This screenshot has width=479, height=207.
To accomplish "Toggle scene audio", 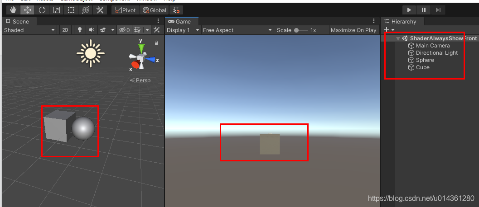I will (x=91, y=30).
